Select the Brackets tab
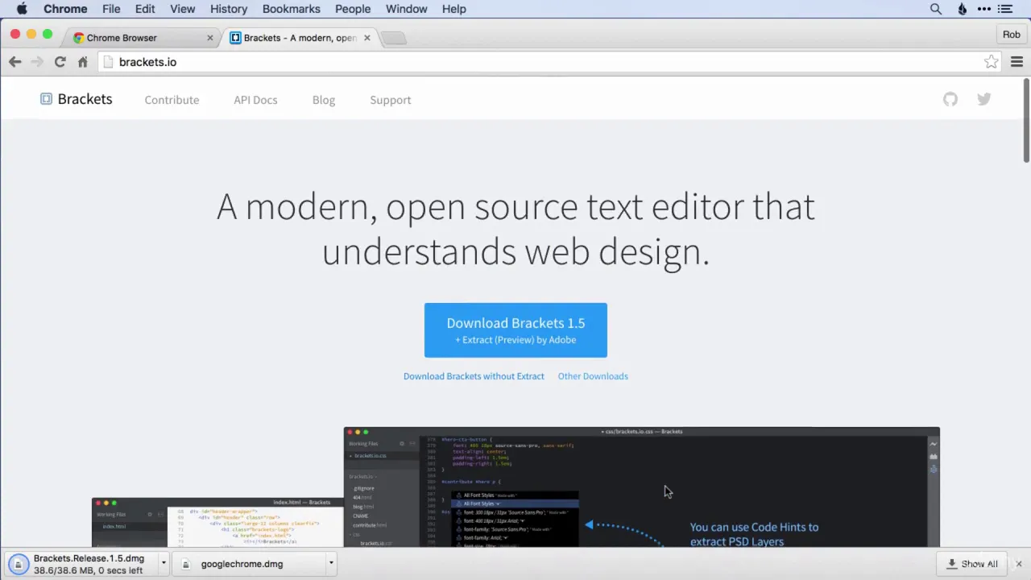1031x580 pixels. point(300,38)
